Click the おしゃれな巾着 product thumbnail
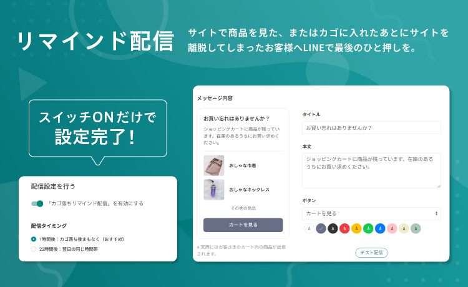 tap(213, 165)
